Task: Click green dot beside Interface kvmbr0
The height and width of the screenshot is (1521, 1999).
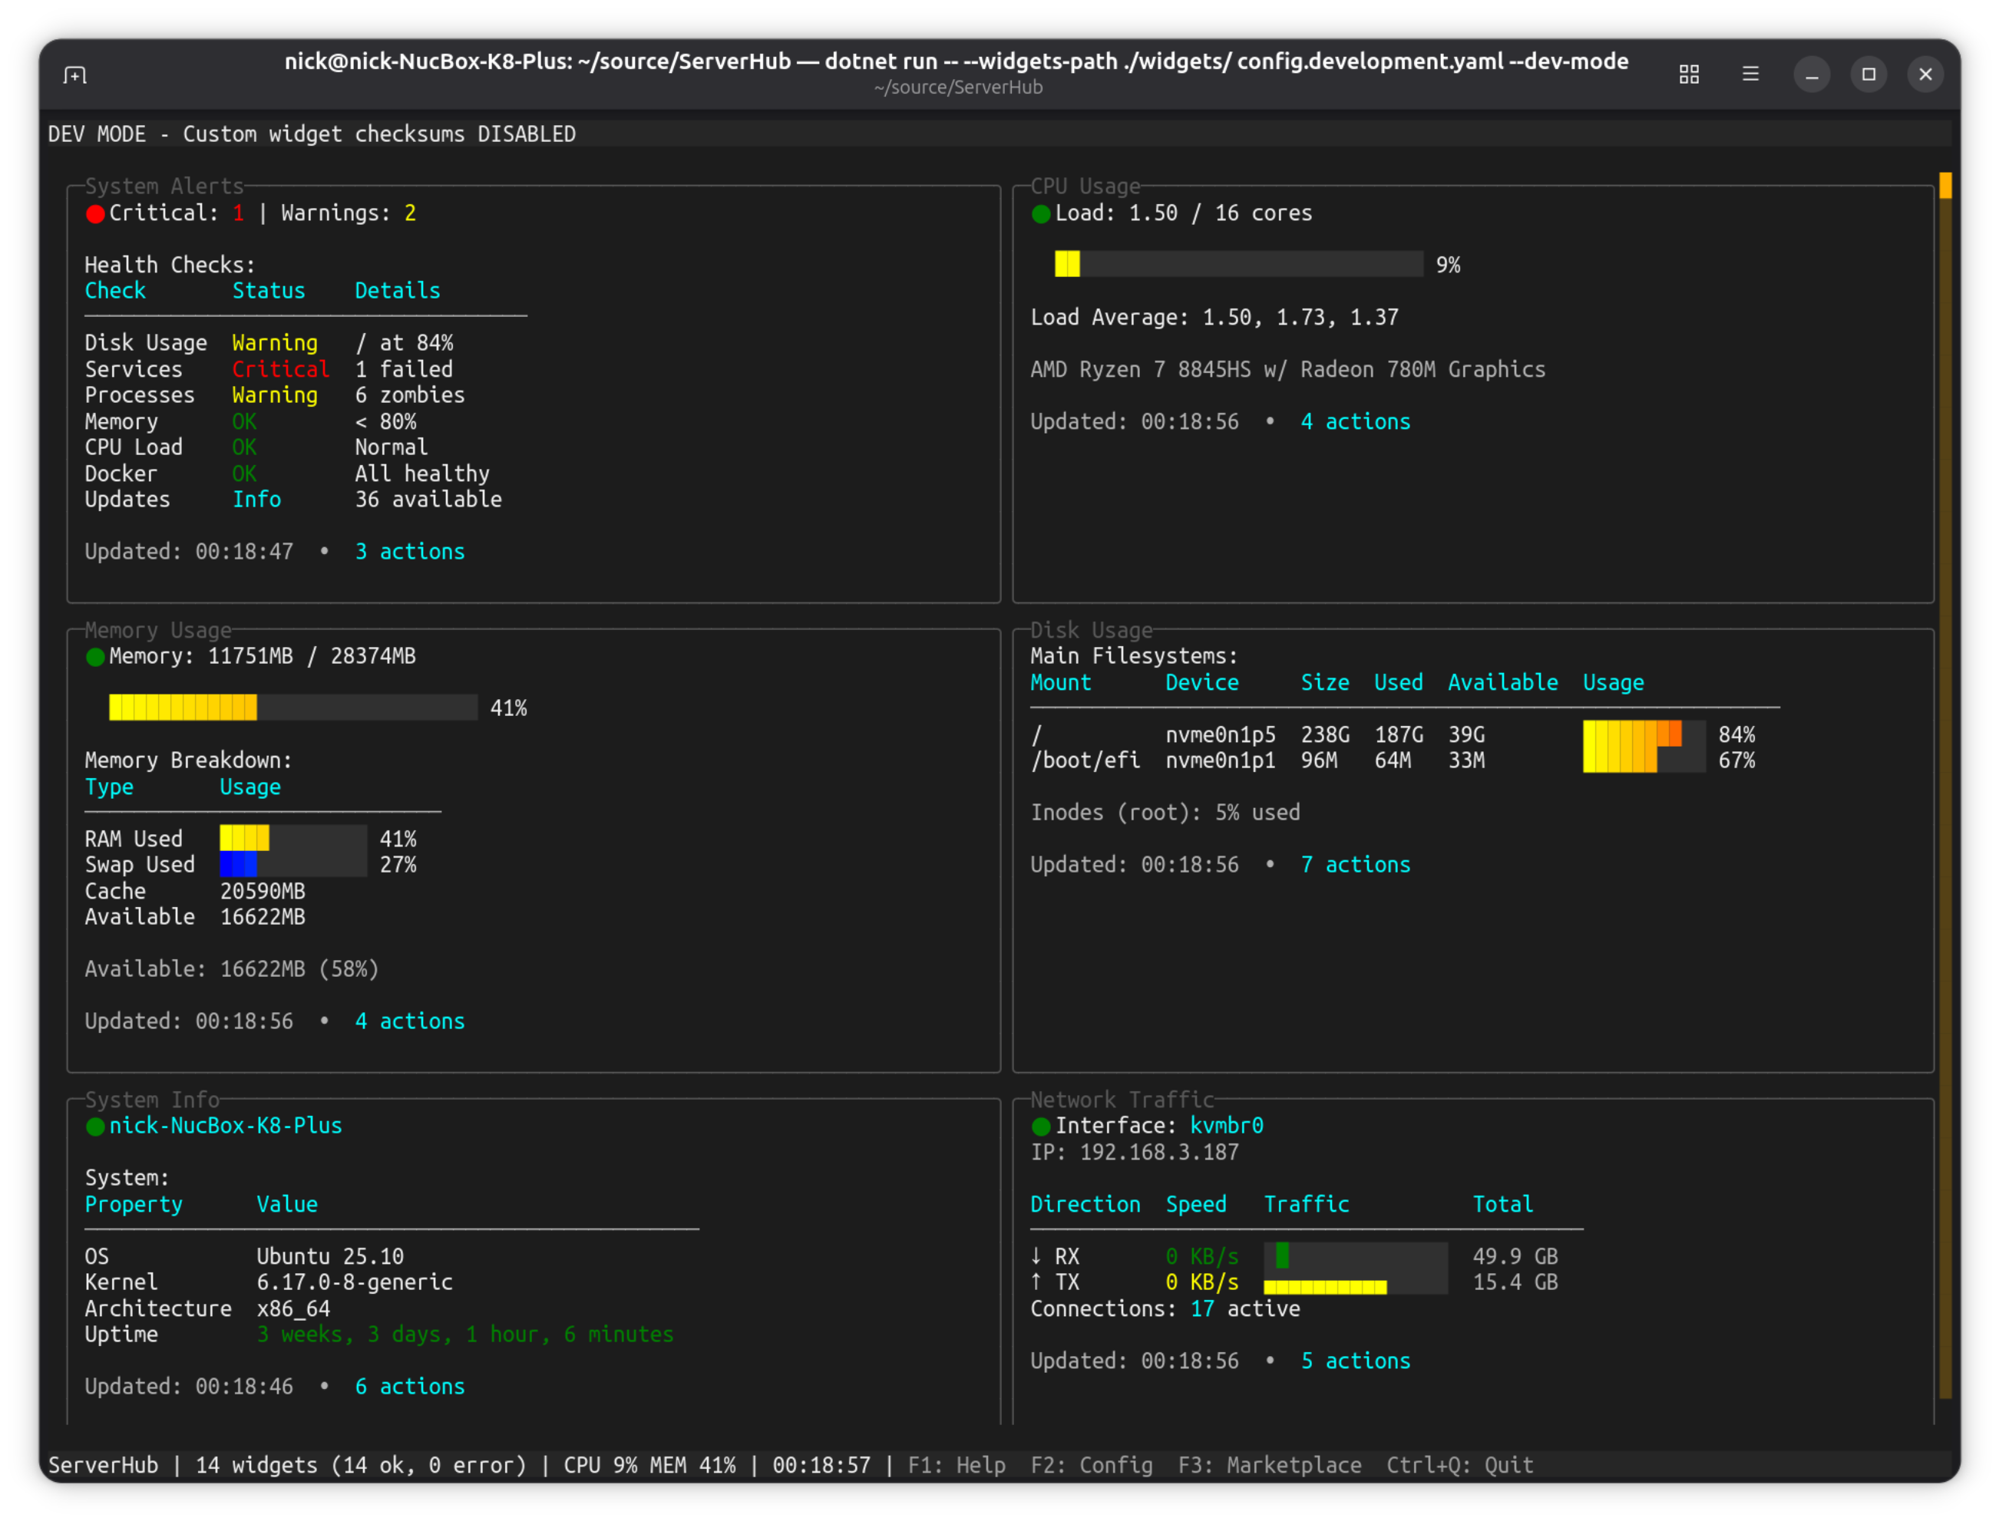Action: (1041, 1127)
